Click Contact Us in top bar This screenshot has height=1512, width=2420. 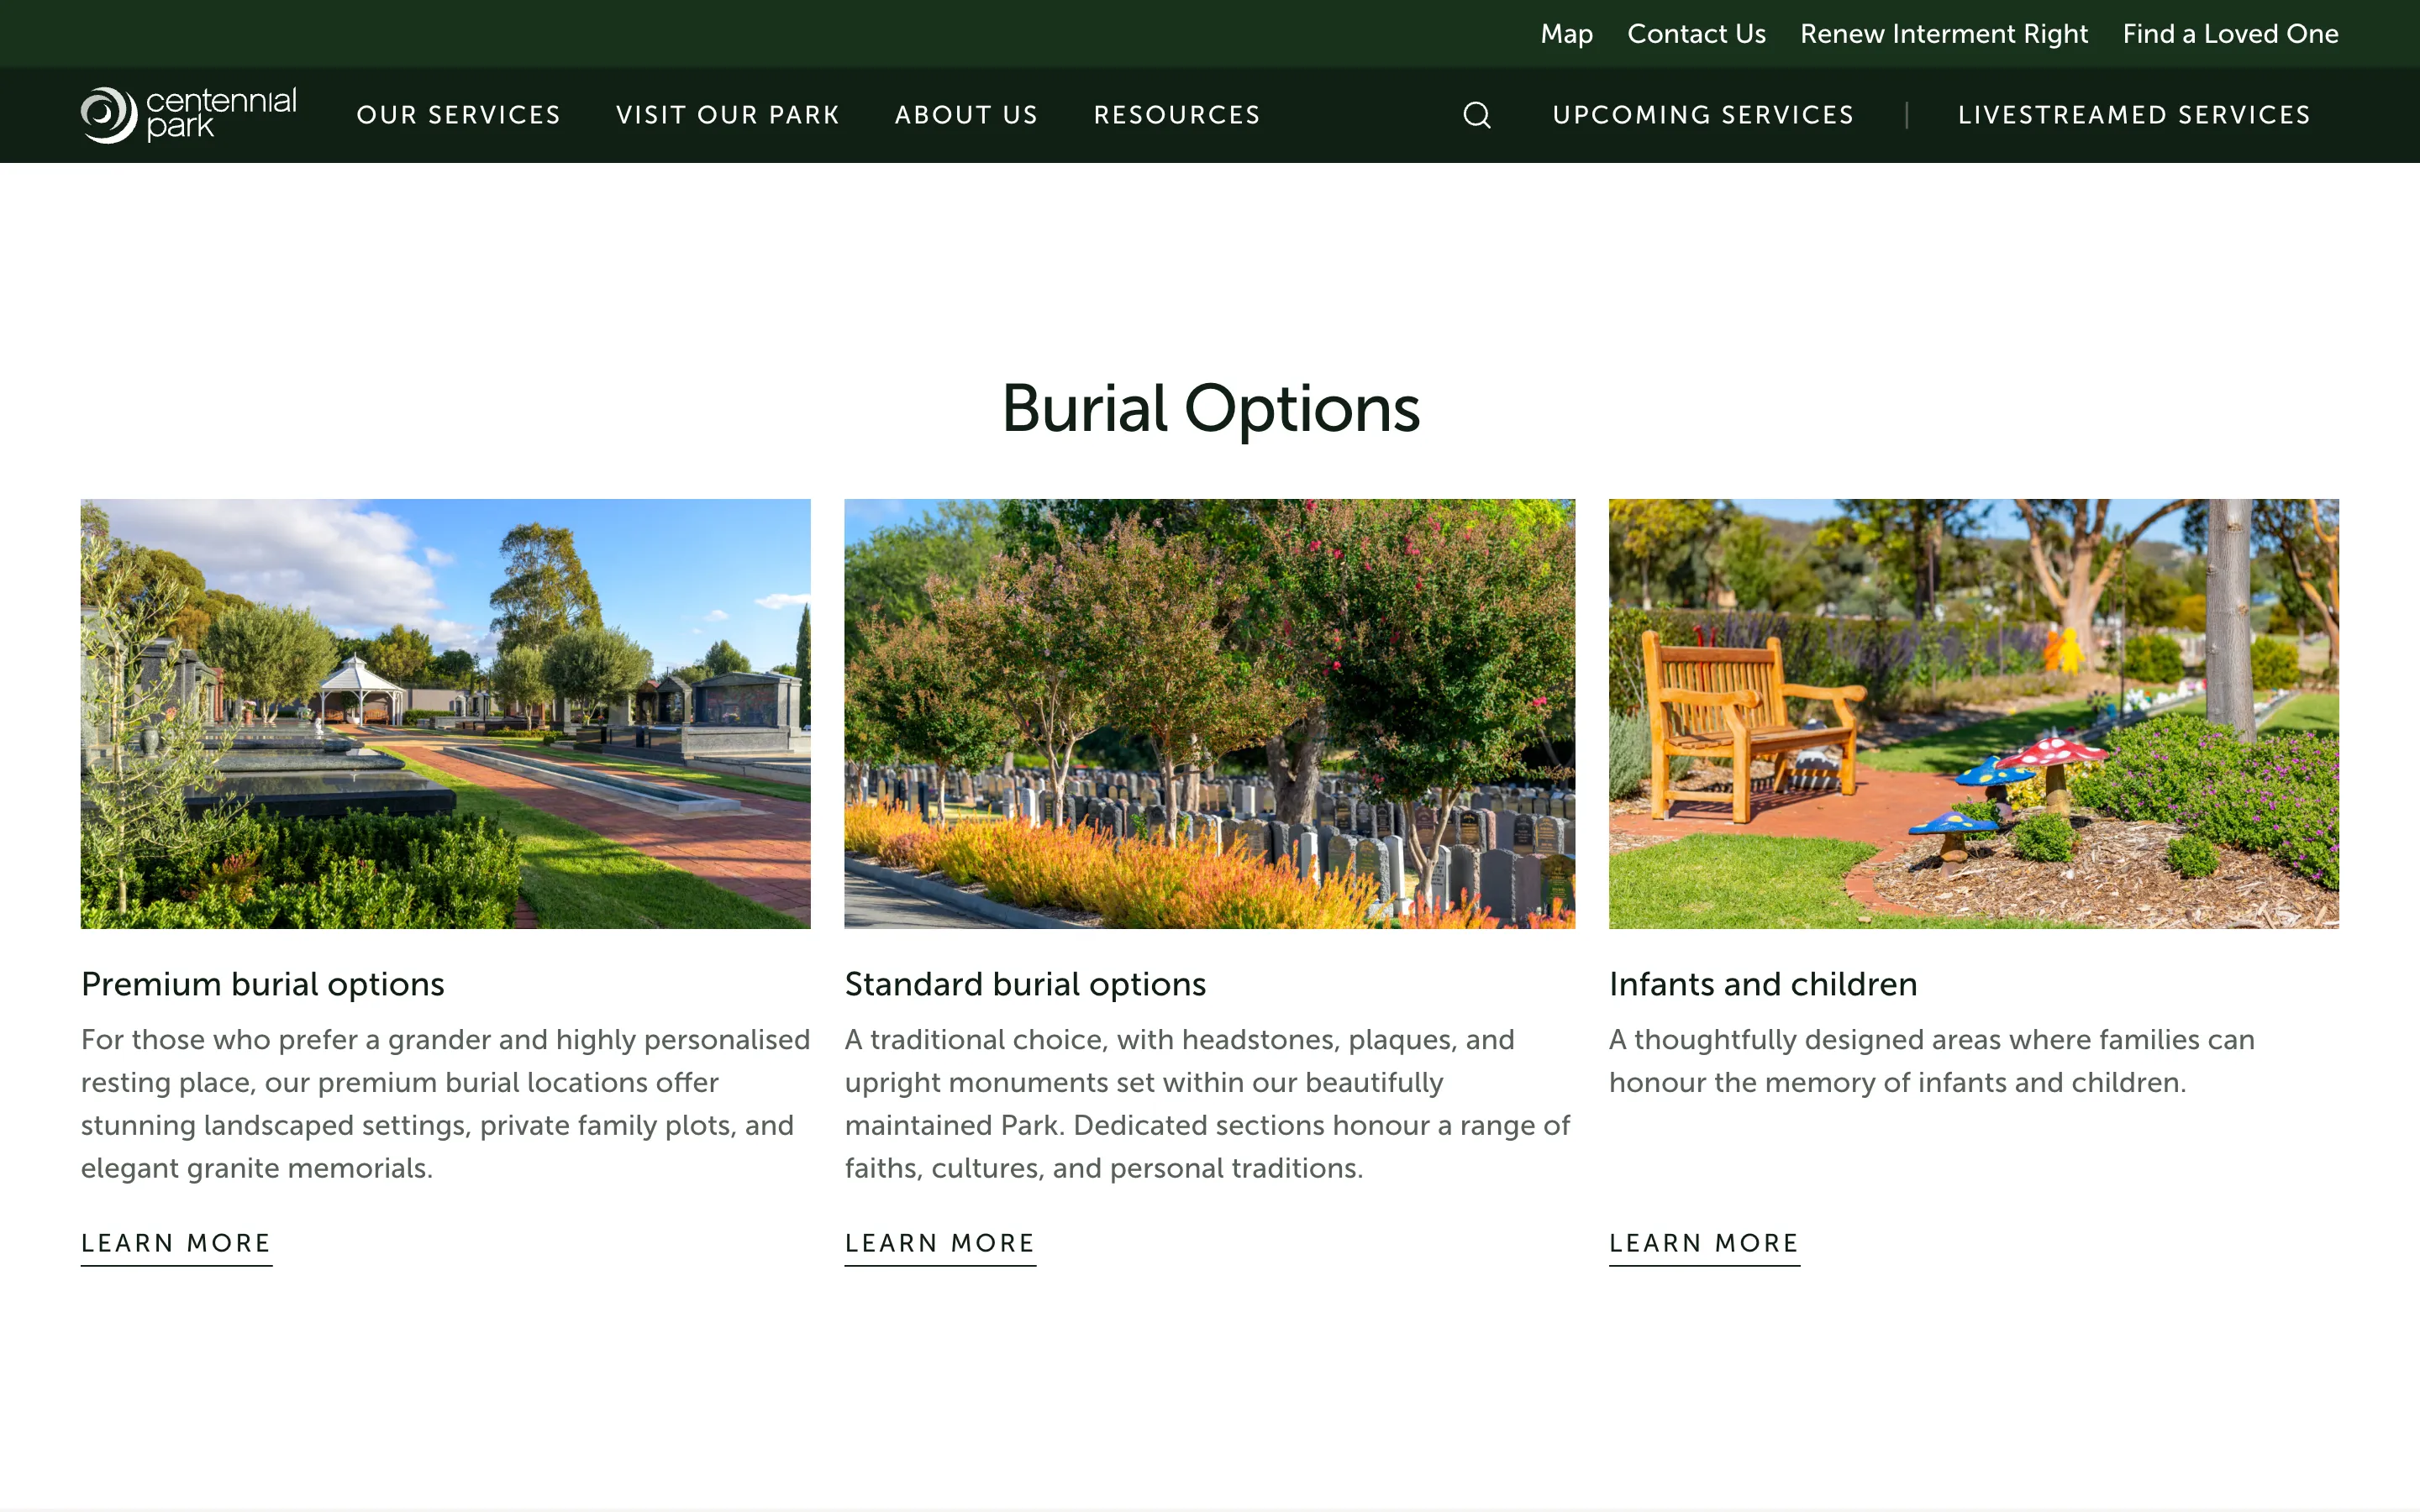1696,34
